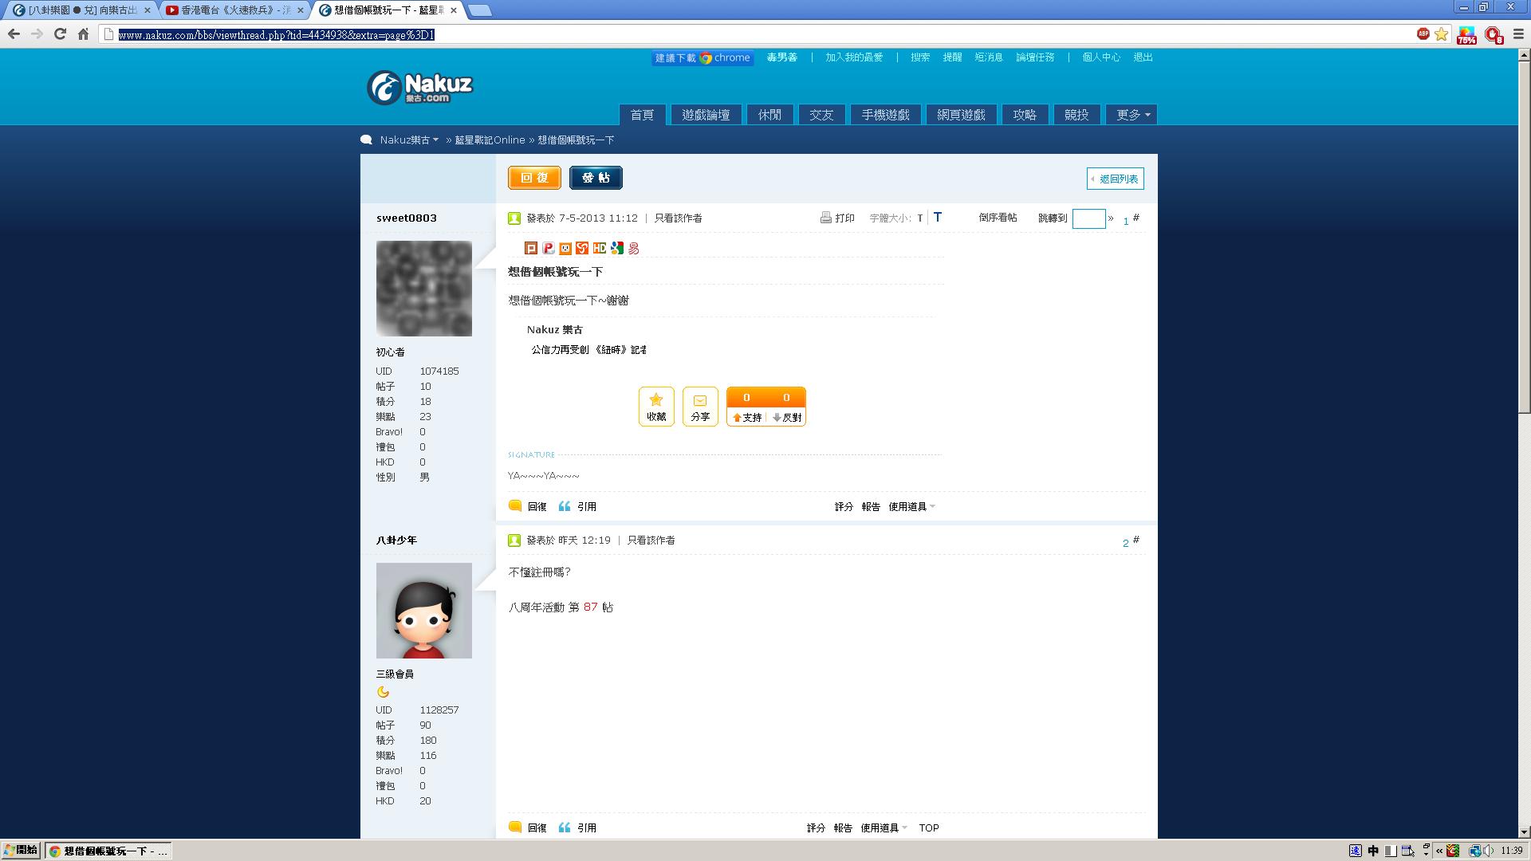Click the 分享 envelope share icon
The image size is (1531, 861).
pyautogui.click(x=699, y=400)
